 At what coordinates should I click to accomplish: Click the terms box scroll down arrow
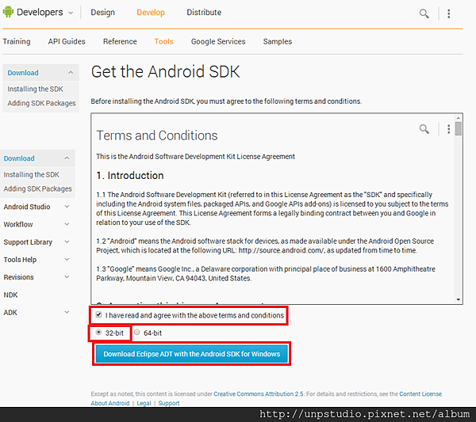459,299
